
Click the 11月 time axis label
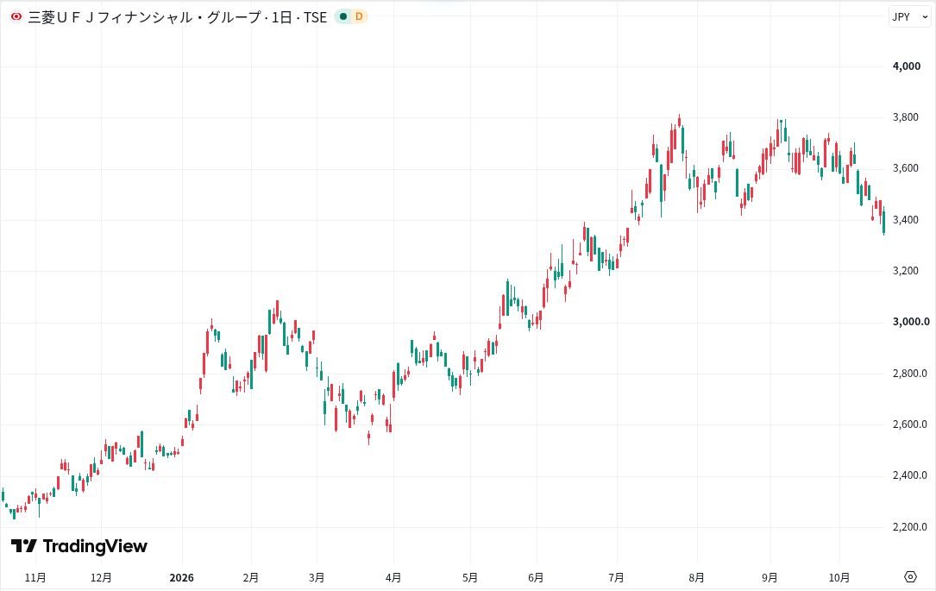point(36,577)
